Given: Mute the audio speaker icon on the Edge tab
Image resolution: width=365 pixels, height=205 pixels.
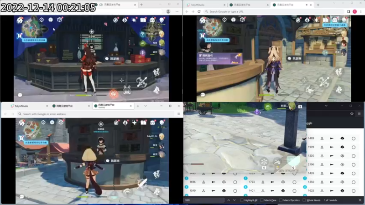Looking at the screenshot, I should pyautogui.click(x=101, y=5).
